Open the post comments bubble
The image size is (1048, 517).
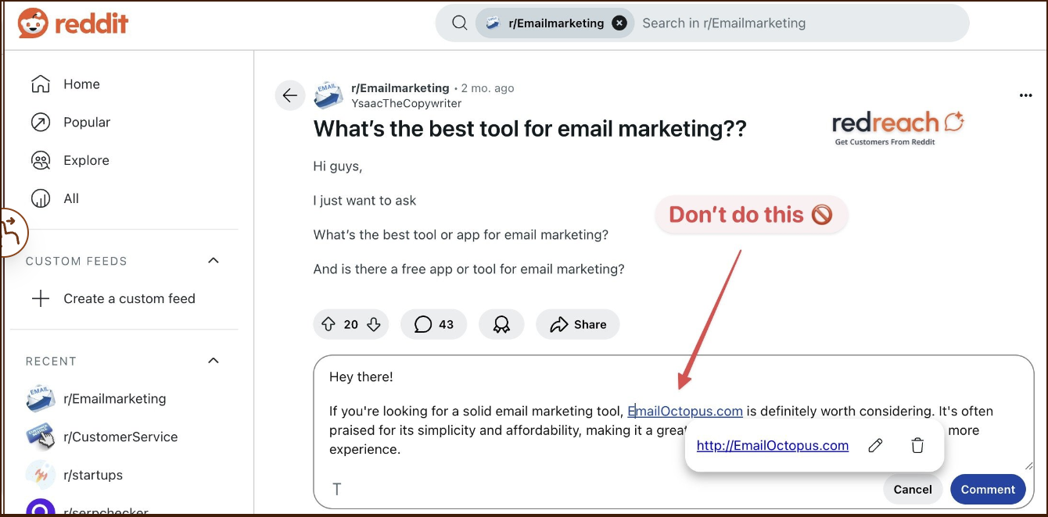(433, 324)
